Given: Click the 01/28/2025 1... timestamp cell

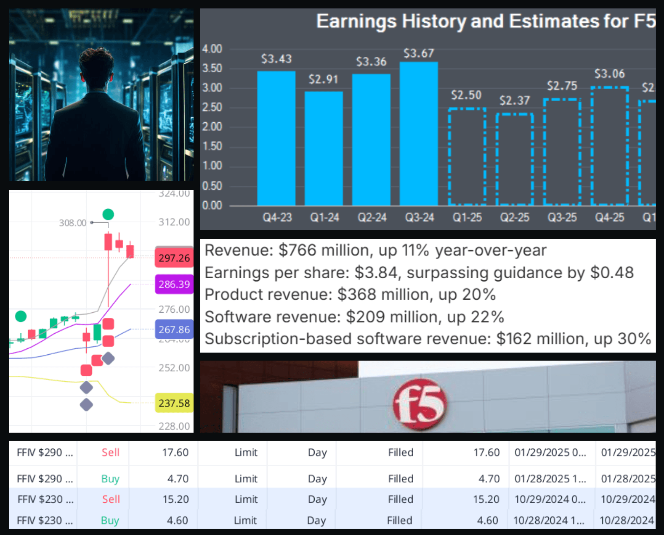Looking at the screenshot, I should tap(550, 479).
